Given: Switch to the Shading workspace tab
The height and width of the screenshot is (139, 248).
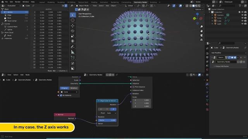Looking at the screenshot, I should (x=94, y=2).
